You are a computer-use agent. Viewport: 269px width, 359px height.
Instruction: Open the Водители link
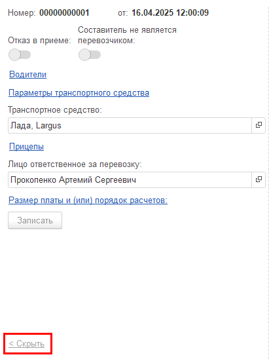[x=27, y=75]
